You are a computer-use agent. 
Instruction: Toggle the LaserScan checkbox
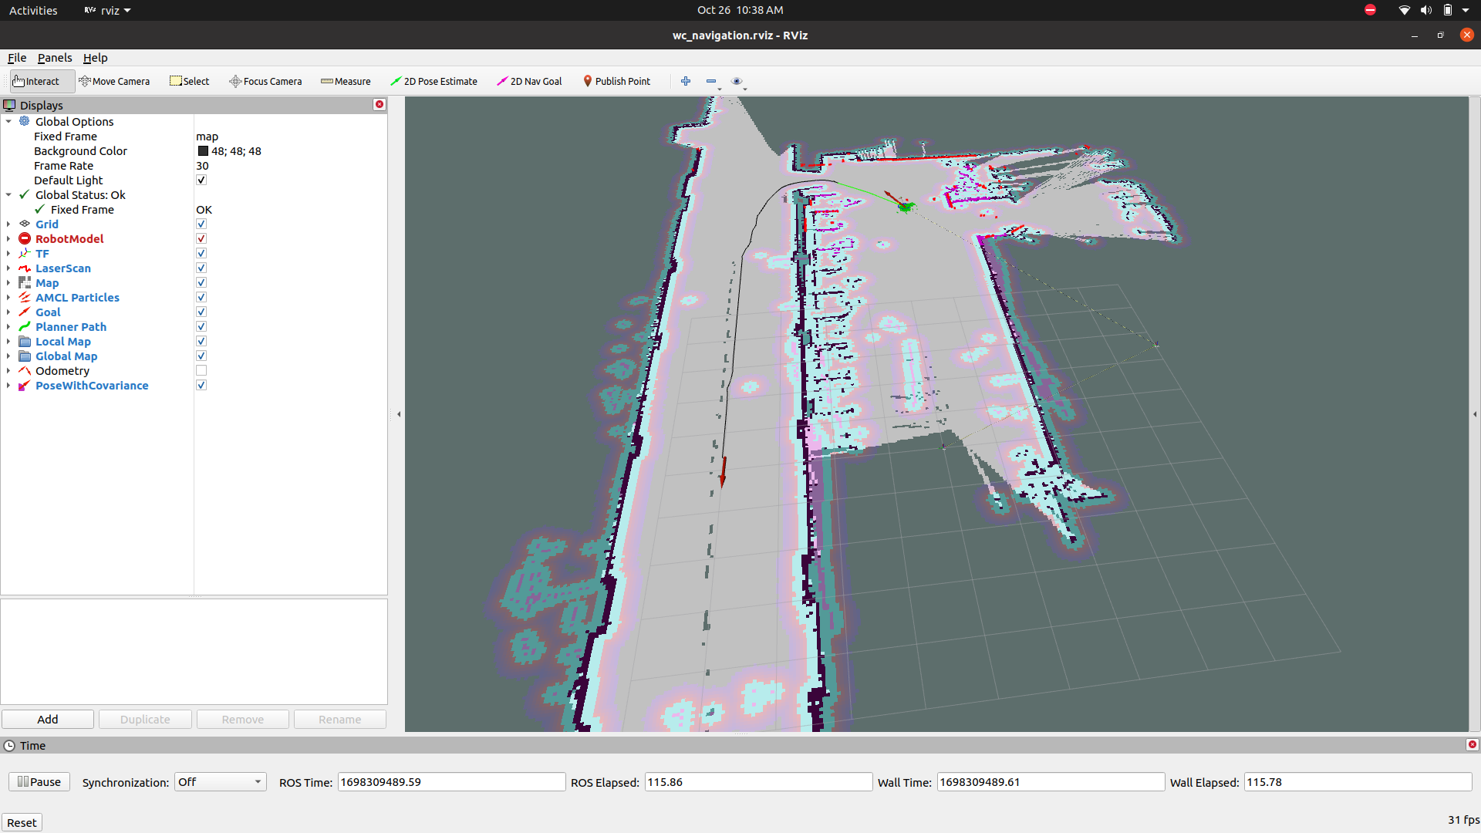click(201, 268)
